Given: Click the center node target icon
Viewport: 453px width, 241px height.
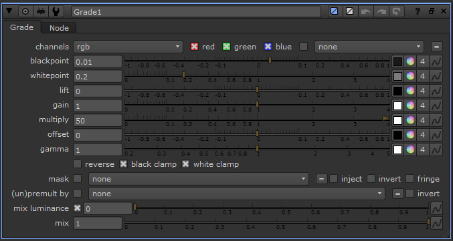Looking at the screenshot, I should coord(25,11).
